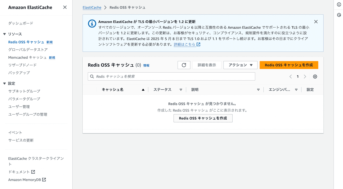
Task: Click Amazon ElastiCache sidebar title
Action: 30,7
